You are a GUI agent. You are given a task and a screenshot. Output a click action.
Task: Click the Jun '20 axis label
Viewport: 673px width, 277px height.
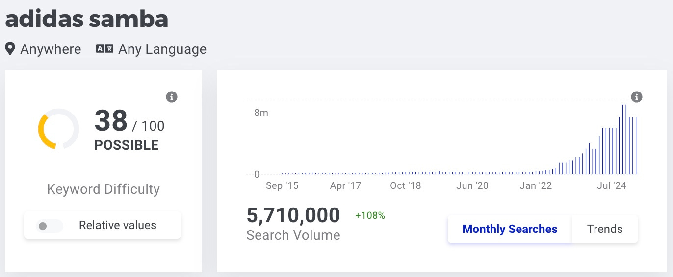tap(472, 186)
